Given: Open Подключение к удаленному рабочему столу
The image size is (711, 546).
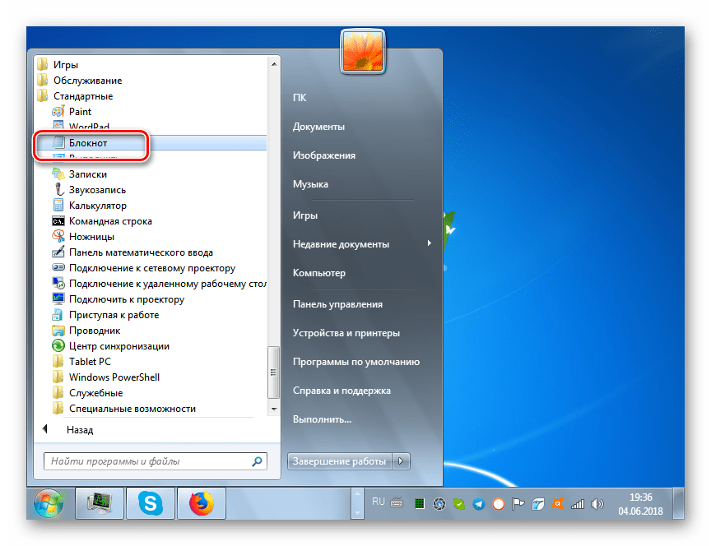Looking at the screenshot, I should (x=159, y=284).
